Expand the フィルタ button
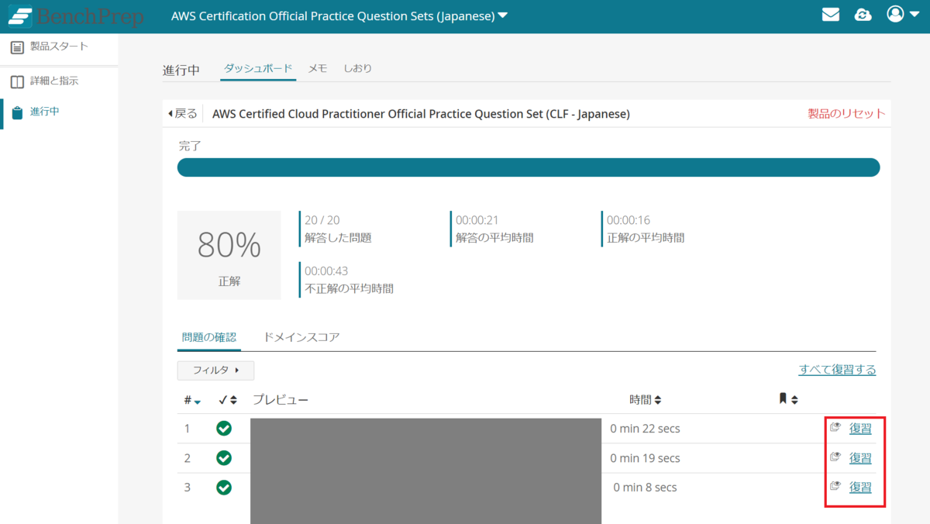 click(x=215, y=371)
